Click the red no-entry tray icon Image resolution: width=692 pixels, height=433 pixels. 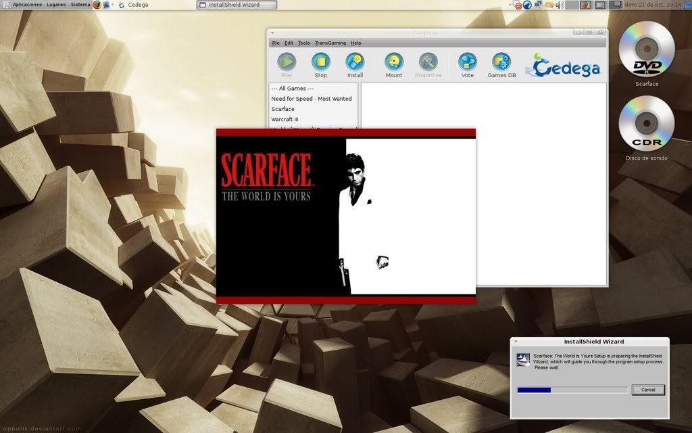(x=518, y=5)
